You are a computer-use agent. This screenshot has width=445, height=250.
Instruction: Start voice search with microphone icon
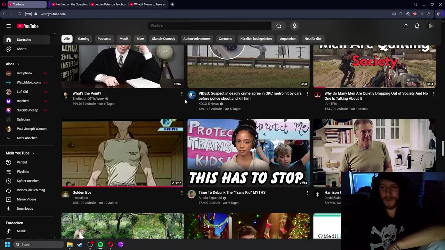(294, 26)
